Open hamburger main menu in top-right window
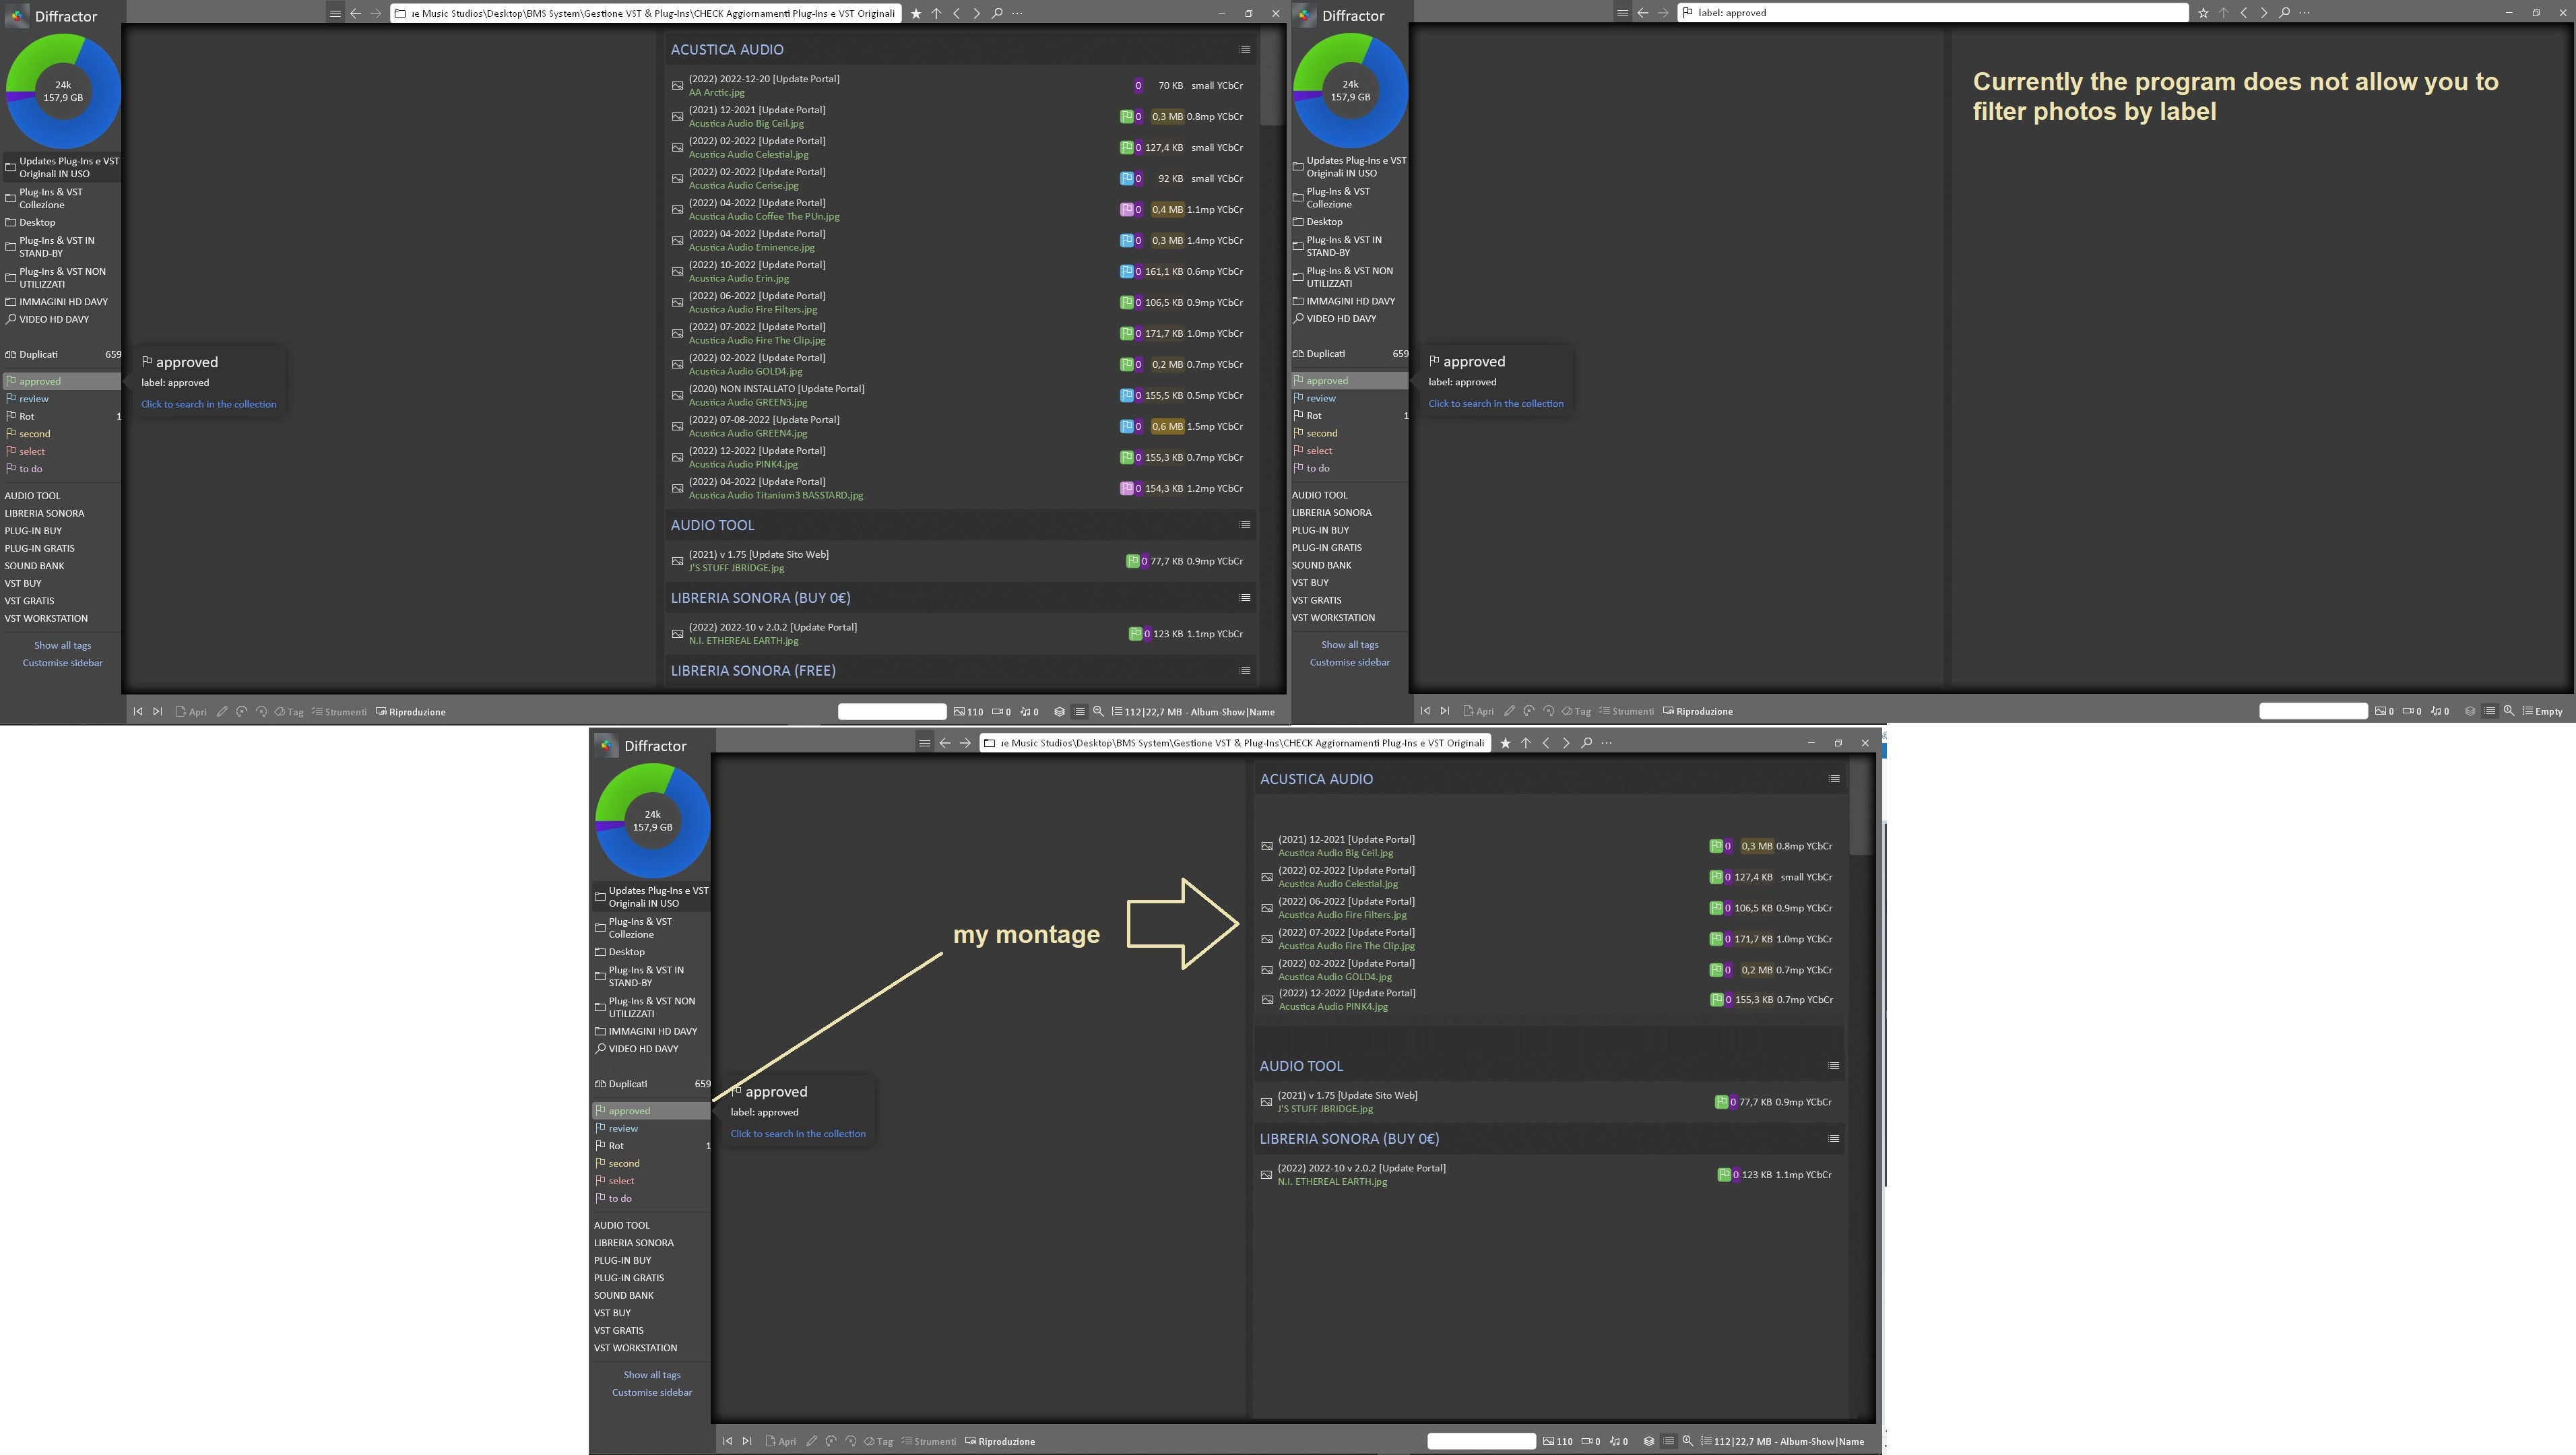Image resolution: width=2576 pixels, height=1455 pixels. 1622,13
